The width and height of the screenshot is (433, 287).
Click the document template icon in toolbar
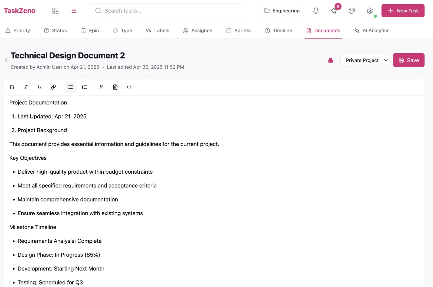pos(115,87)
